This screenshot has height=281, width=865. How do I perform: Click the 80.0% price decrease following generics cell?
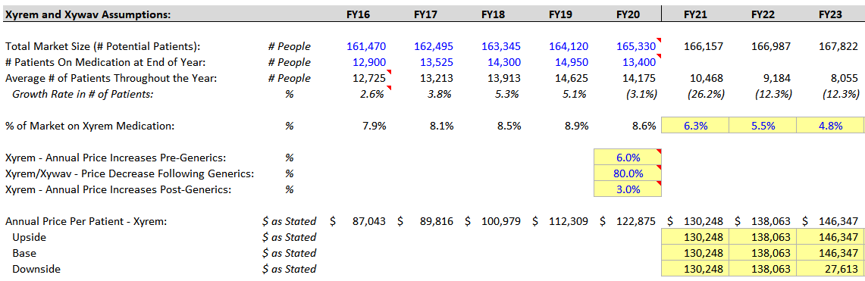click(x=627, y=173)
